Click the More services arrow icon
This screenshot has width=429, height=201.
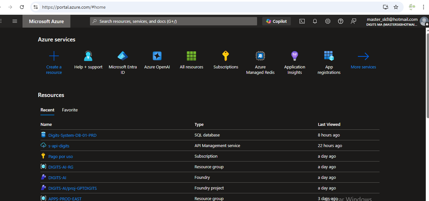pyautogui.click(x=363, y=57)
